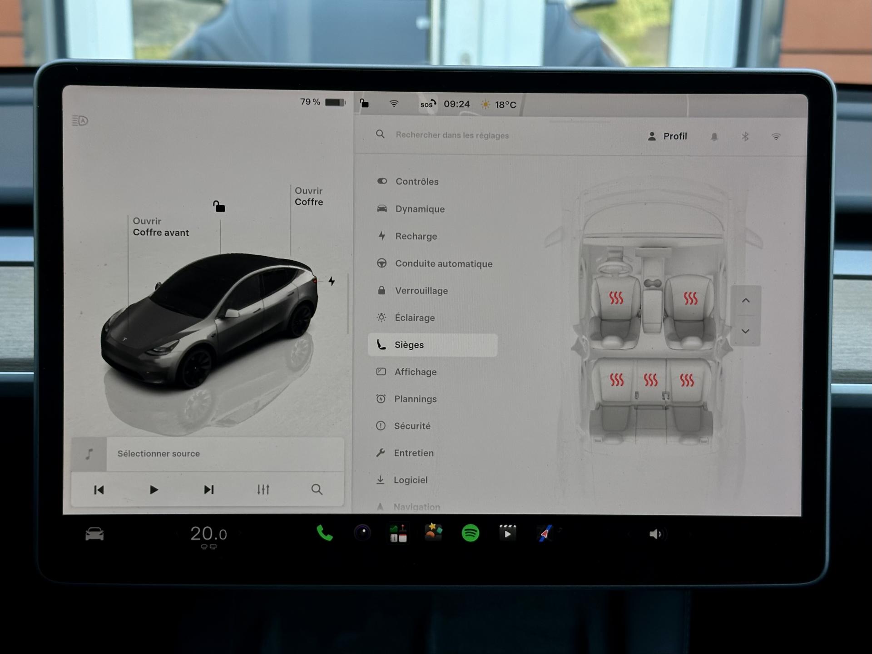Tap the volume speaker icon
Image resolution: width=872 pixels, height=654 pixels.
pyautogui.click(x=655, y=534)
